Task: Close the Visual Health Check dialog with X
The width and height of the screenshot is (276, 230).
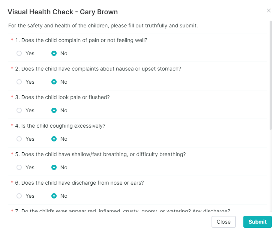Action: (x=268, y=11)
